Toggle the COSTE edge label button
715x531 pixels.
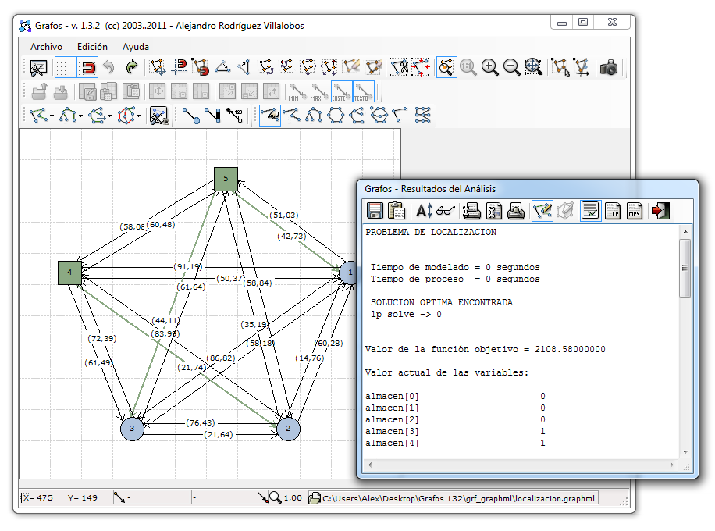341,91
